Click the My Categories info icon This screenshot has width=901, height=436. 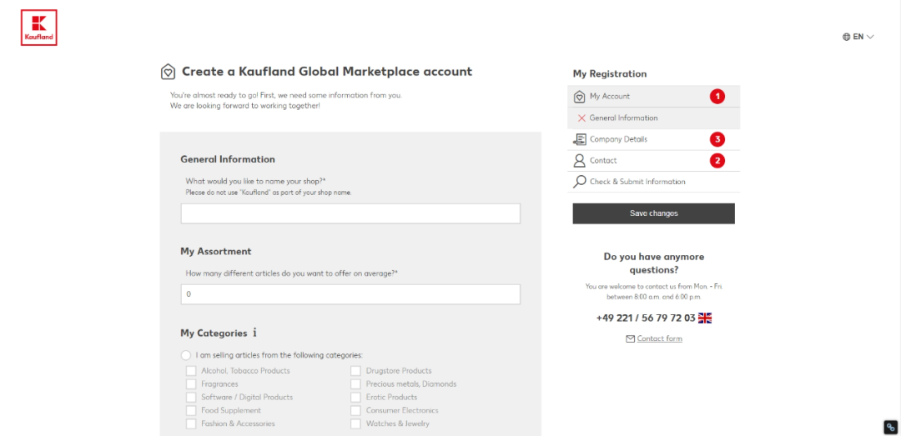[254, 333]
